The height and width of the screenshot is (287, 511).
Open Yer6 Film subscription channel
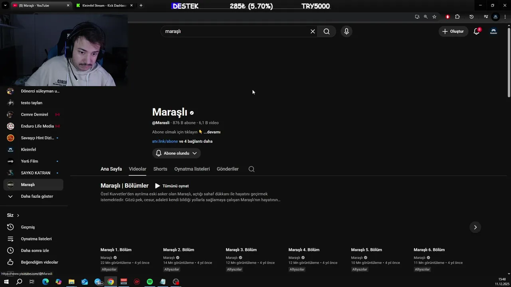pos(34,161)
